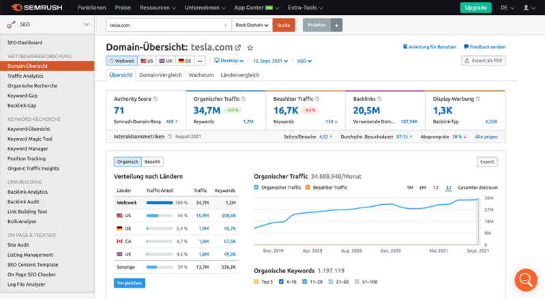This screenshot has height=299, width=545.
Task: Select the 1M chart time range
Action: (410, 188)
